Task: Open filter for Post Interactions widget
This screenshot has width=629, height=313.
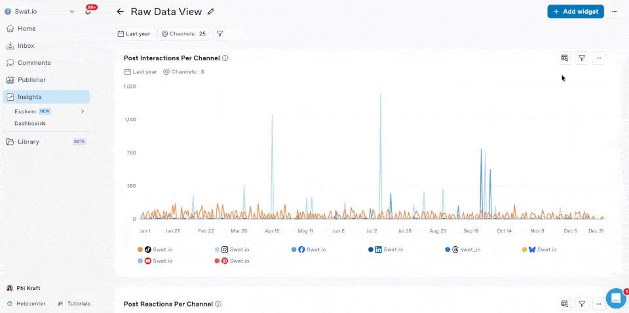Action: point(582,58)
